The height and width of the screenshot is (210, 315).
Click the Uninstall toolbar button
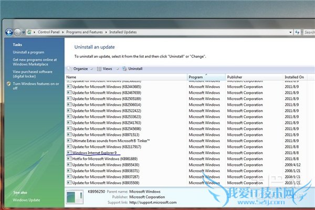[133, 69]
